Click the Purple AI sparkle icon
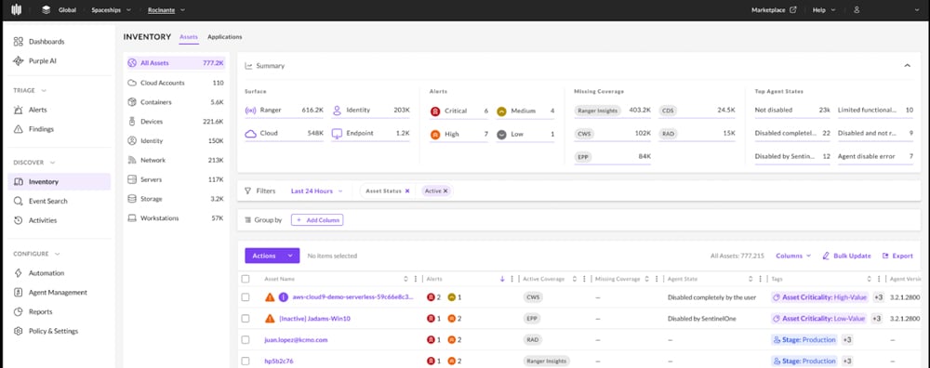The image size is (930, 368). 19,60
